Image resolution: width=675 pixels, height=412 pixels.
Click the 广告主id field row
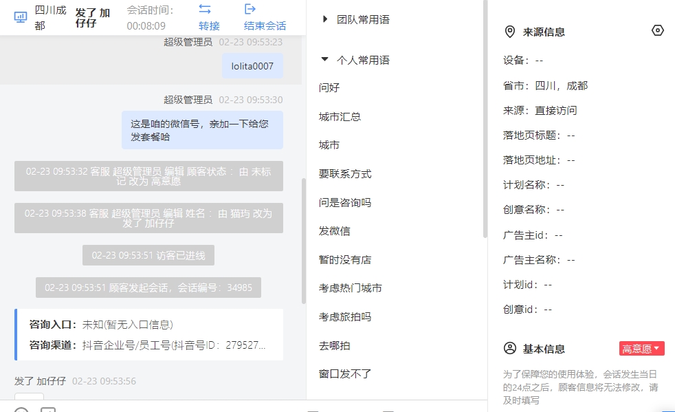(x=533, y=235)
